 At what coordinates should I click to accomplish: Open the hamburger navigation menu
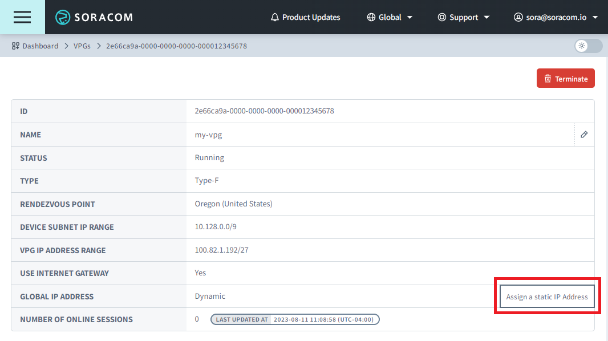22,17
